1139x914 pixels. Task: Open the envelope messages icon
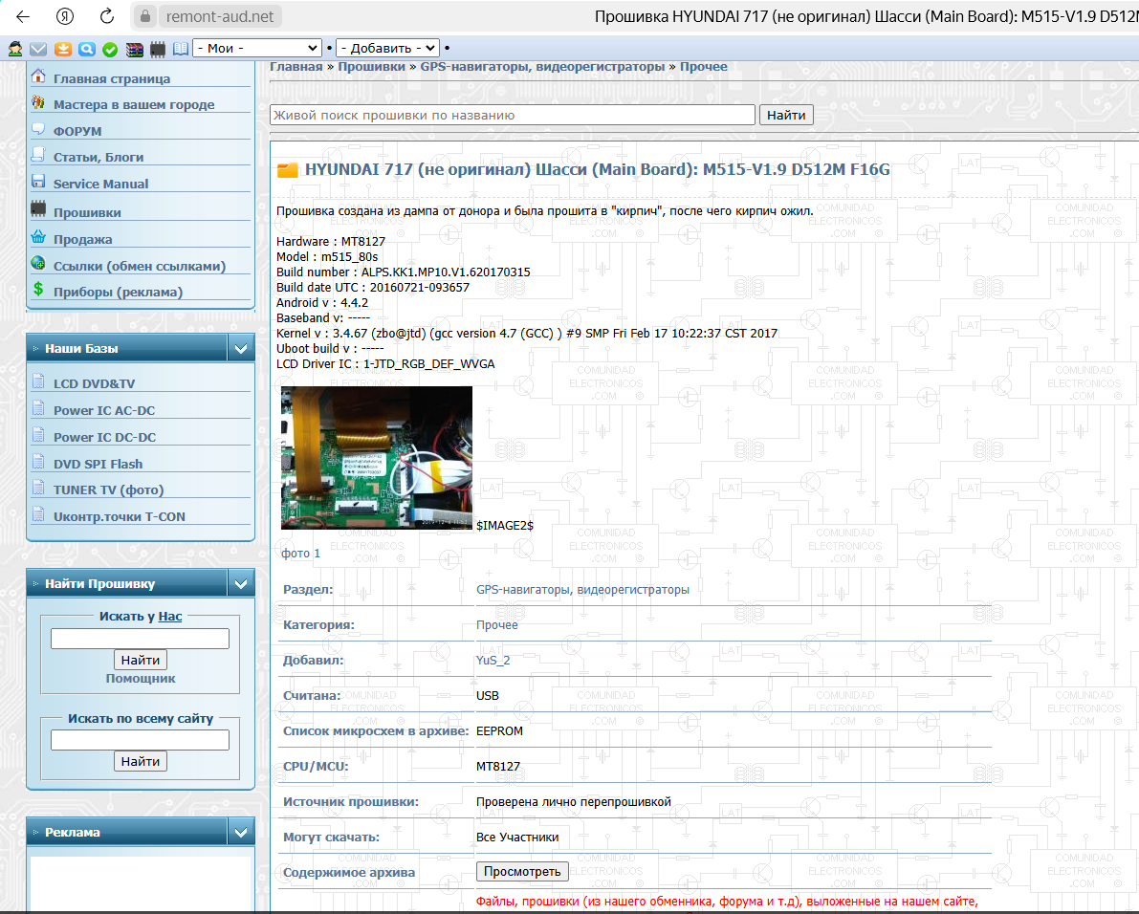38,49
